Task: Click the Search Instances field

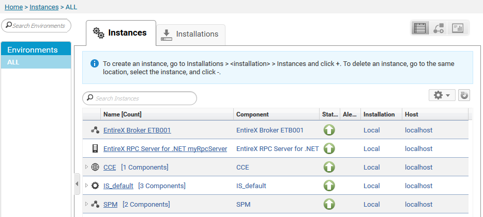Action: coord(140,98)
